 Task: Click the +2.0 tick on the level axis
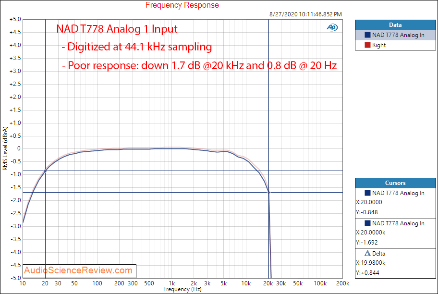point(15,97)
